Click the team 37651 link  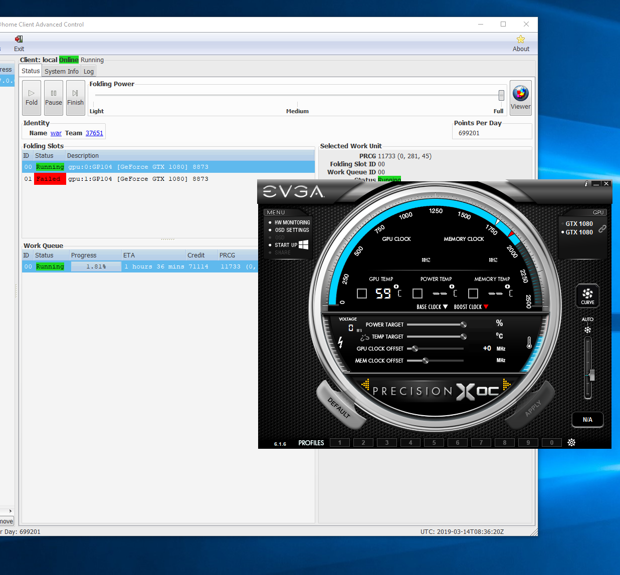pyautogui.click(x=94, y=133)
